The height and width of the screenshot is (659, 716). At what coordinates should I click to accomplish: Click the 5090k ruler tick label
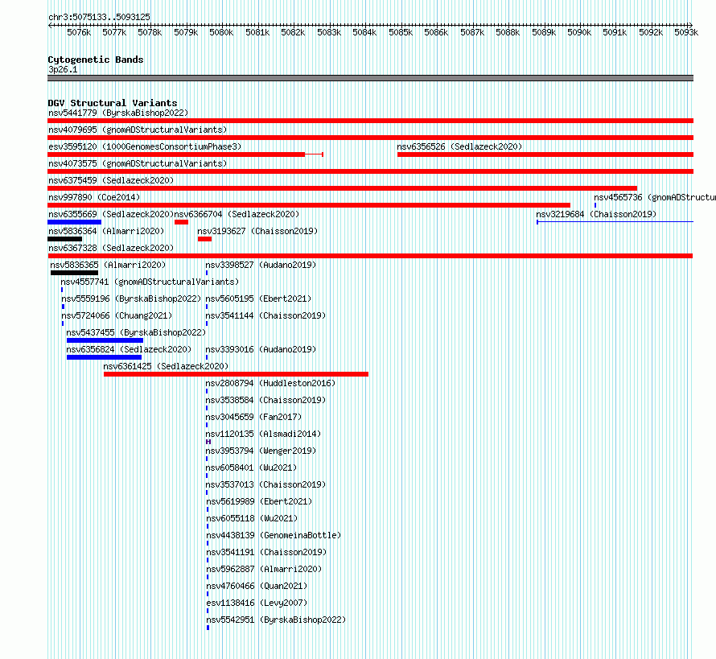point(579,32)
